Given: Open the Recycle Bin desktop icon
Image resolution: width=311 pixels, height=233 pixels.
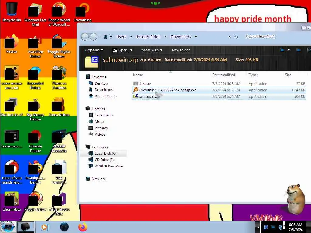Looking at the screenshot, I should [12, 12].
